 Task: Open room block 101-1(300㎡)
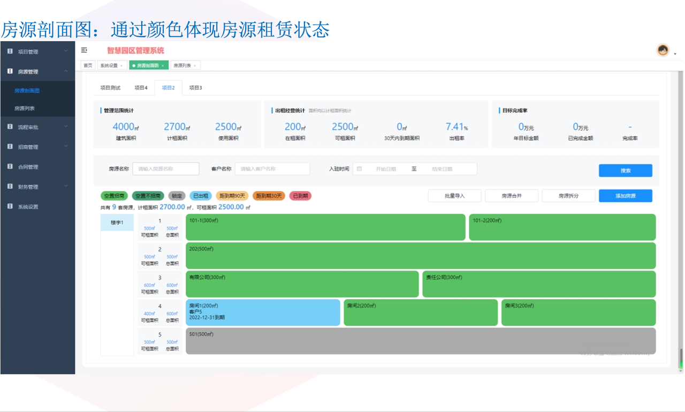click(x=325, y=227)
